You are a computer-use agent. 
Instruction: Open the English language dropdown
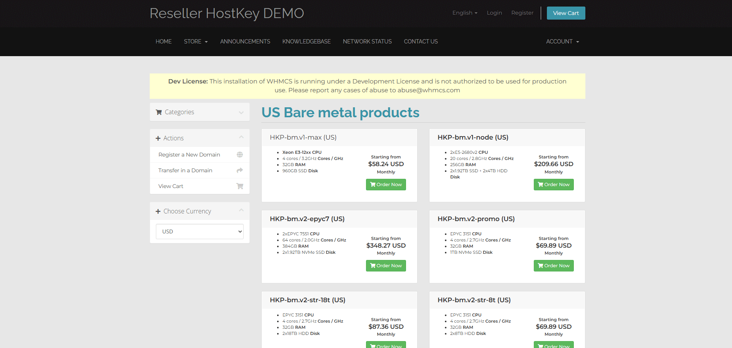click(465, 13)
